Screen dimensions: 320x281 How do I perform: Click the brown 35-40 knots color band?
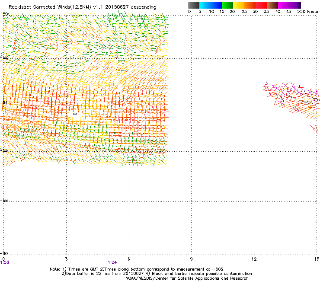pyautogui.click(x=272, y=5)
